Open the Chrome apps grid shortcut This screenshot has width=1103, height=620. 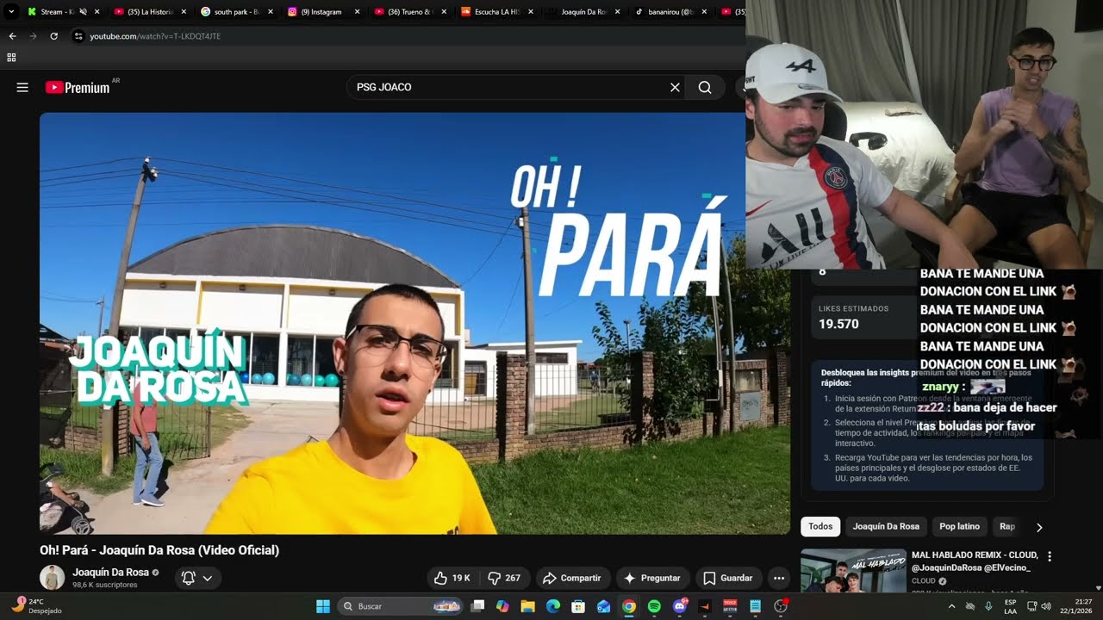point(11,58)
